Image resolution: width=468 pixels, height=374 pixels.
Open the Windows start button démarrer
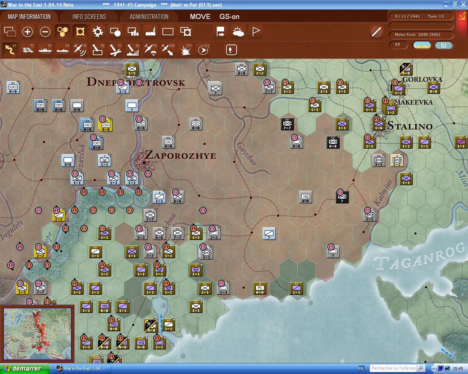(24, 369)
